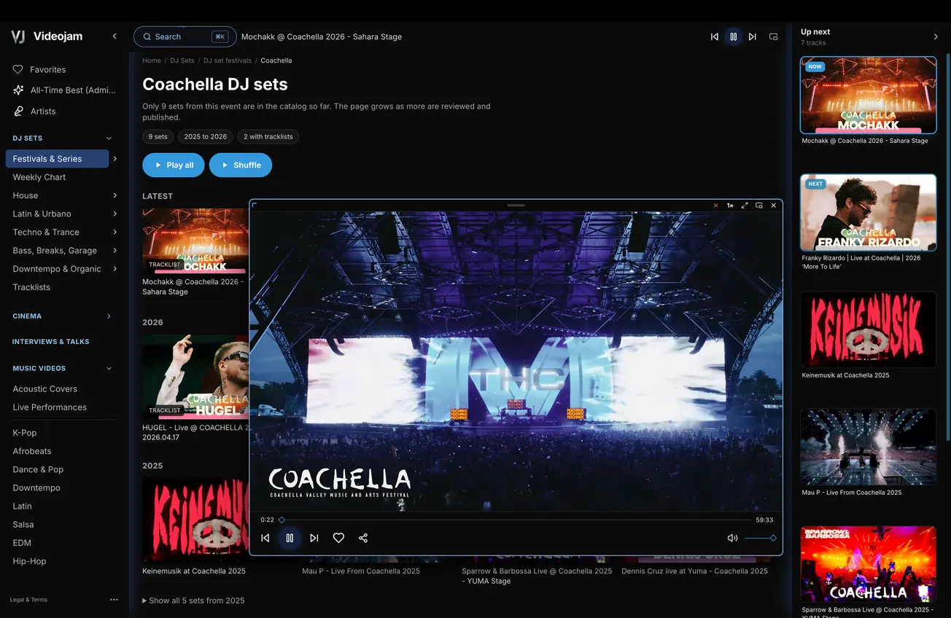Image resolution: width=951 pixels, height=618 pixels.
Task: Skip to previous track in the top bar
Action: (x=715, y=36)
